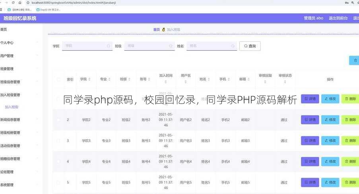Check the row 2 checkbox
Viewport: 359px width, 194px height.
[x=58, y=120]
